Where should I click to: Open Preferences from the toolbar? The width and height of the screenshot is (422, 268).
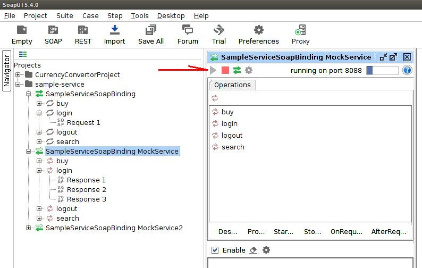(258, 30)
